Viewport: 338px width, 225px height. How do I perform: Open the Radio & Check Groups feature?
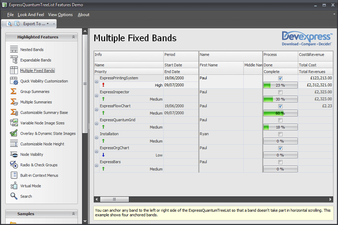click(39, 165)
